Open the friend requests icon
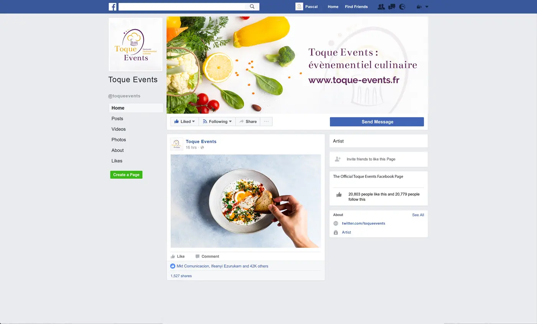The height and width of the screenshot is (324, 537). pos(381,7)
